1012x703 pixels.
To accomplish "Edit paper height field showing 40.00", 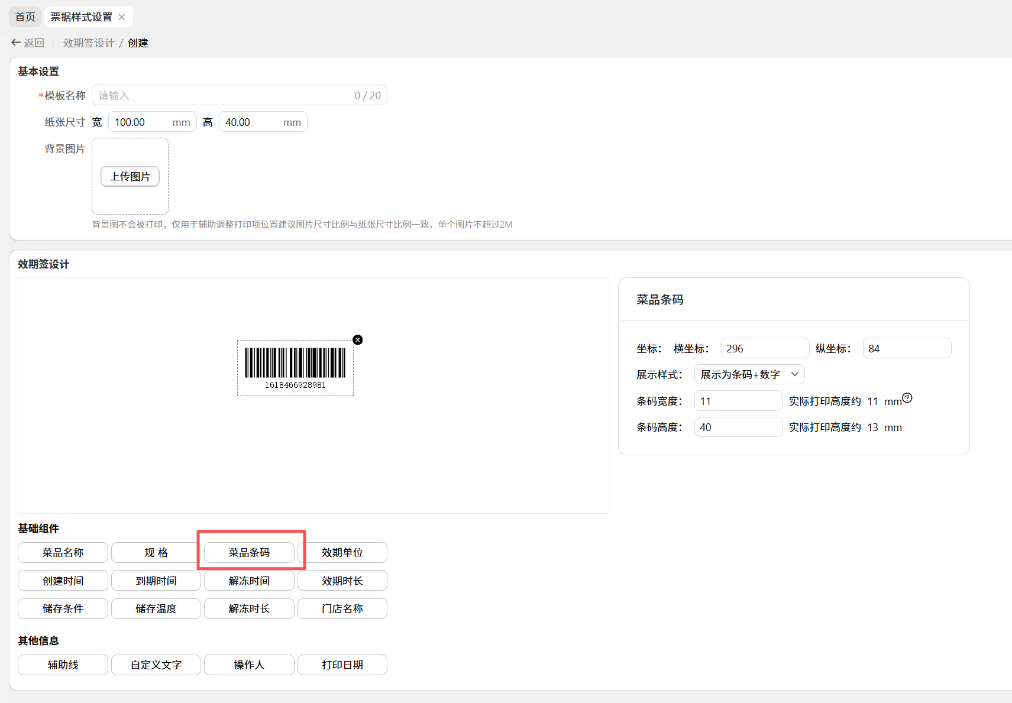I will (x=263, y=122).
